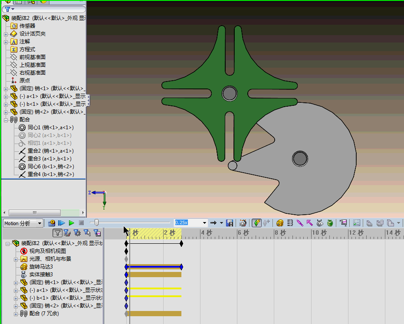The image size is (404, 324).
Task: Expand (固定) 销<2> in feature tree
Action: click(6, 112)
